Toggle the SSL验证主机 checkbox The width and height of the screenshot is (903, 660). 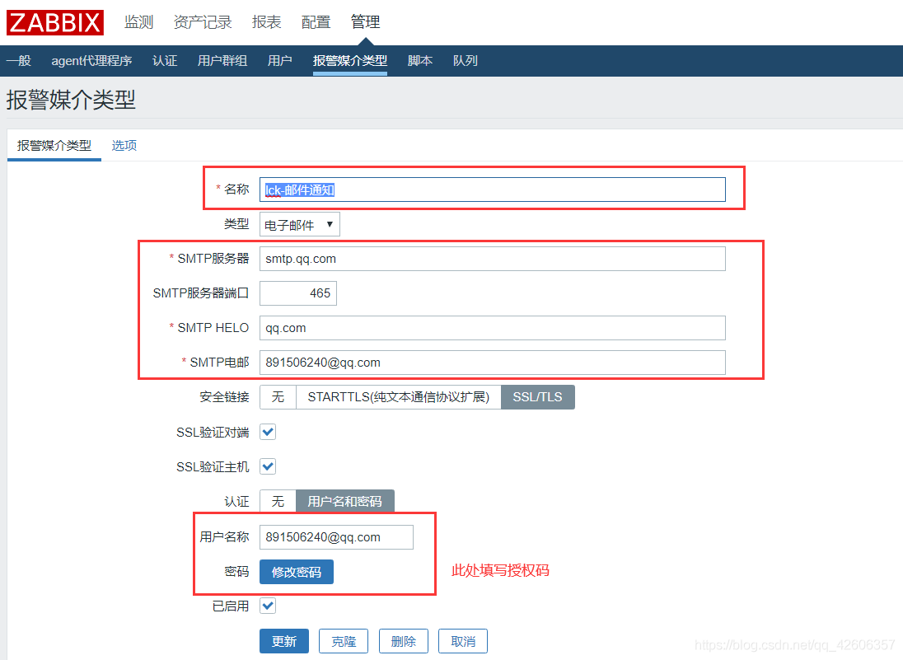(x=268, y=466)
